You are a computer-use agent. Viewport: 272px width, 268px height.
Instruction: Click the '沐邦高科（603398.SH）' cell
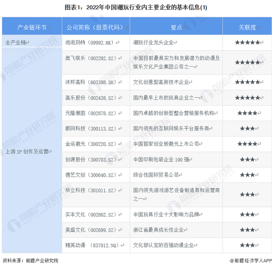[96, 82]
